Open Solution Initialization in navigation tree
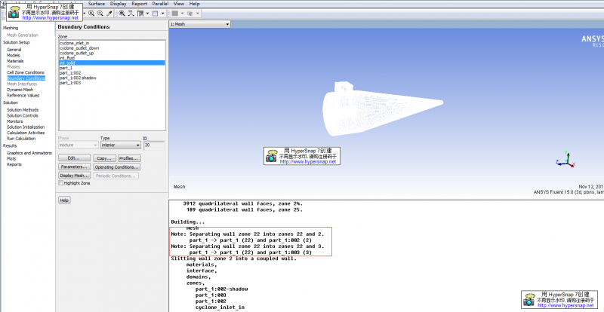The height and width of the screenshot is (312, 604). (26, 127)
